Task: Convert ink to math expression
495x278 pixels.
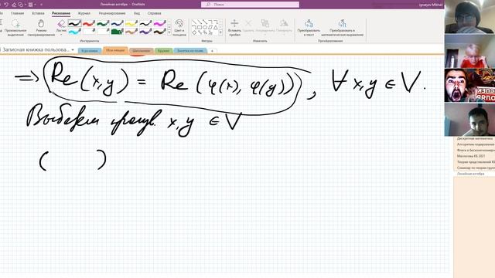Action: point(342,28)
